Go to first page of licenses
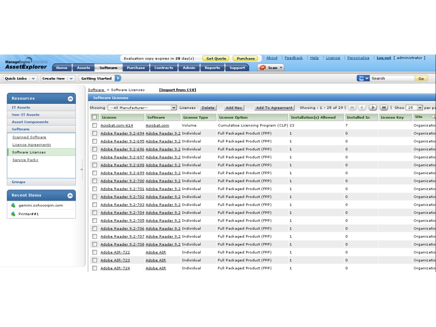This screenshot has width=436, height=327. tap(352, 108)
